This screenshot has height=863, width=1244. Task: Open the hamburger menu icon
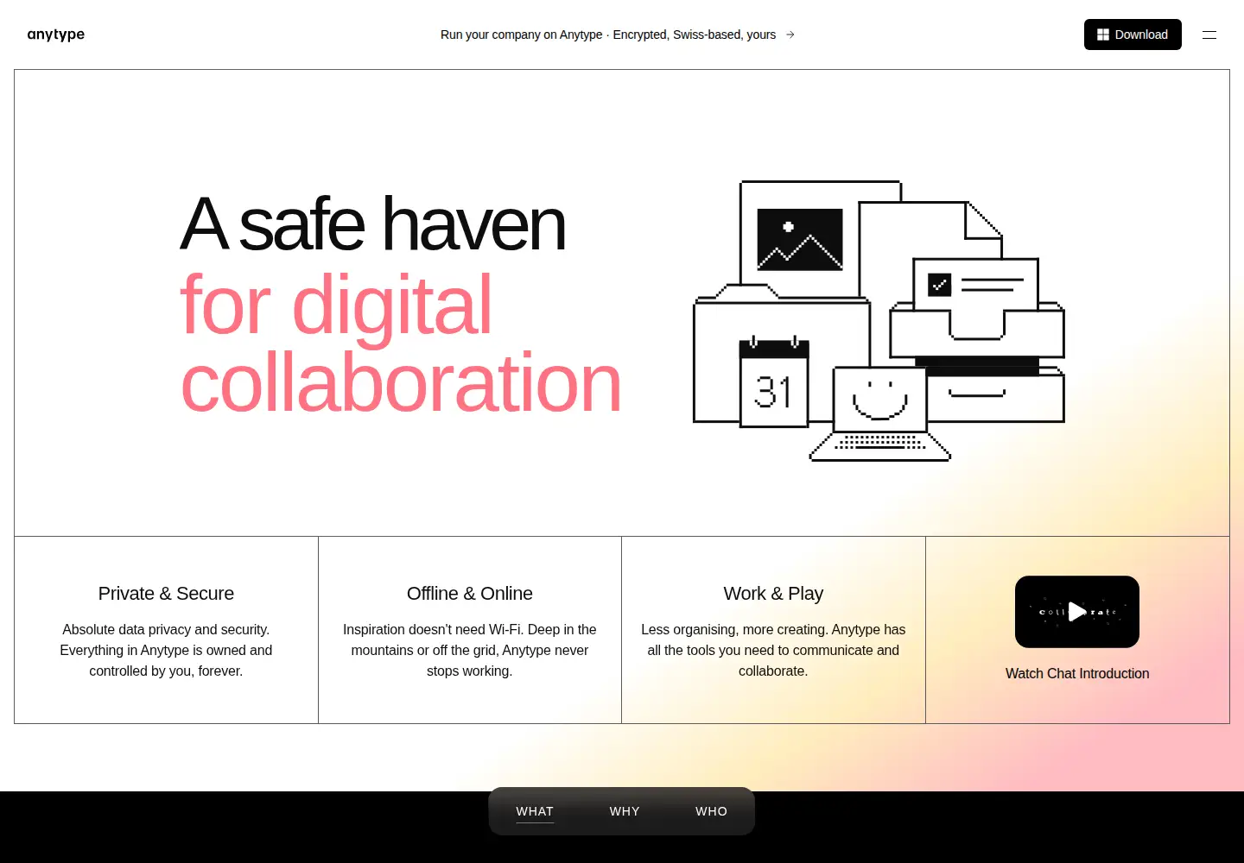click(x=1209, y=35)
